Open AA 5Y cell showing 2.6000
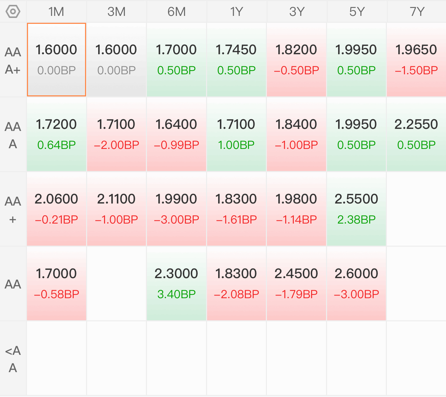446x397 pixels. point(356,284)
